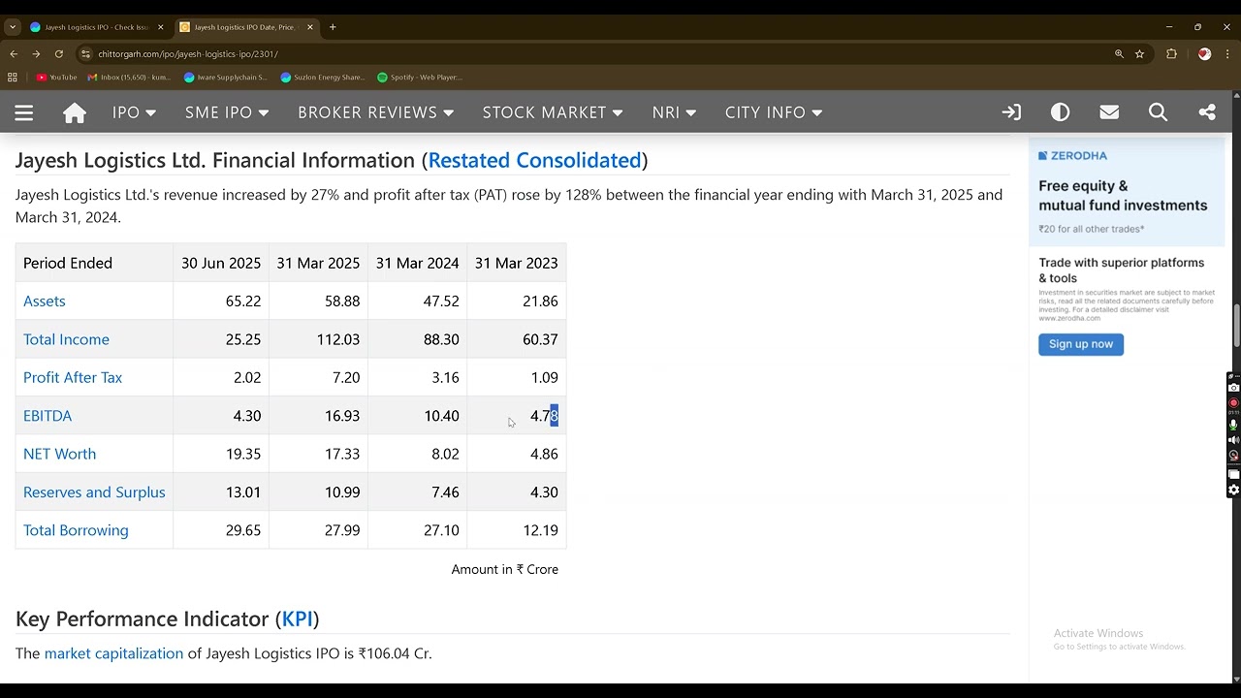The image size is (1241, 698).
Task: Open Iware Supplychain bookmark
Action: (226, 78)
